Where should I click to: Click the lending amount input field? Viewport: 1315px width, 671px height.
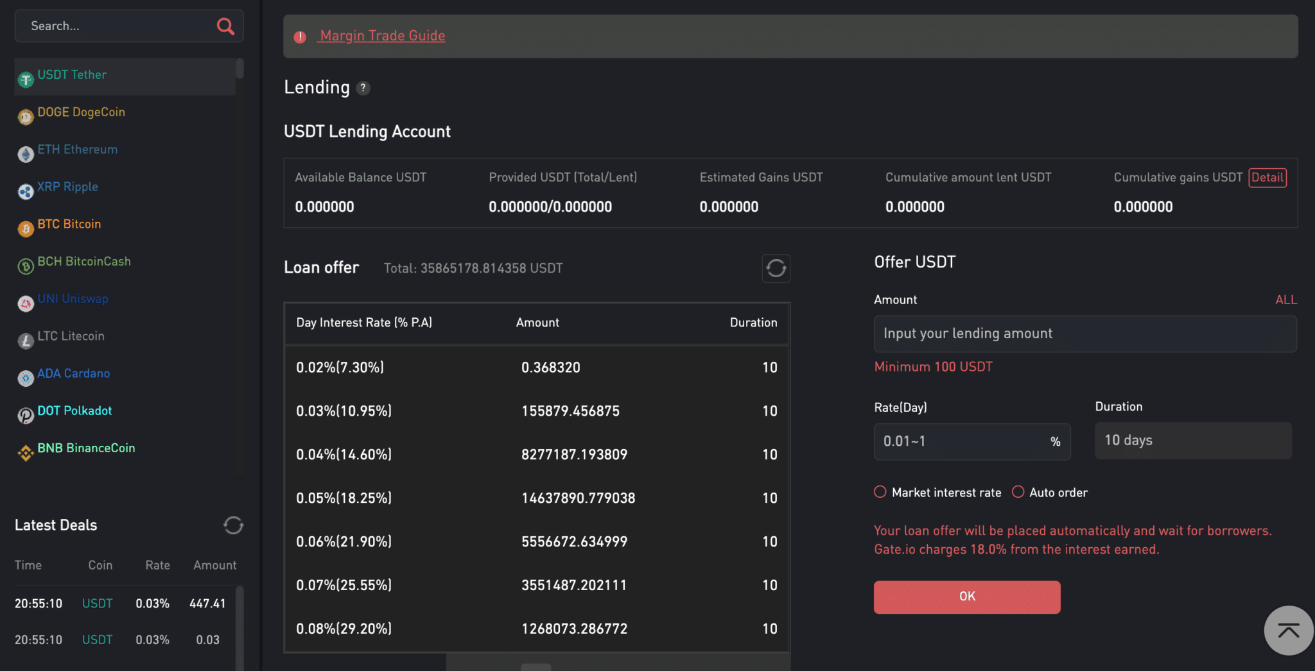pyautogui.click(x=1085, y=334)
